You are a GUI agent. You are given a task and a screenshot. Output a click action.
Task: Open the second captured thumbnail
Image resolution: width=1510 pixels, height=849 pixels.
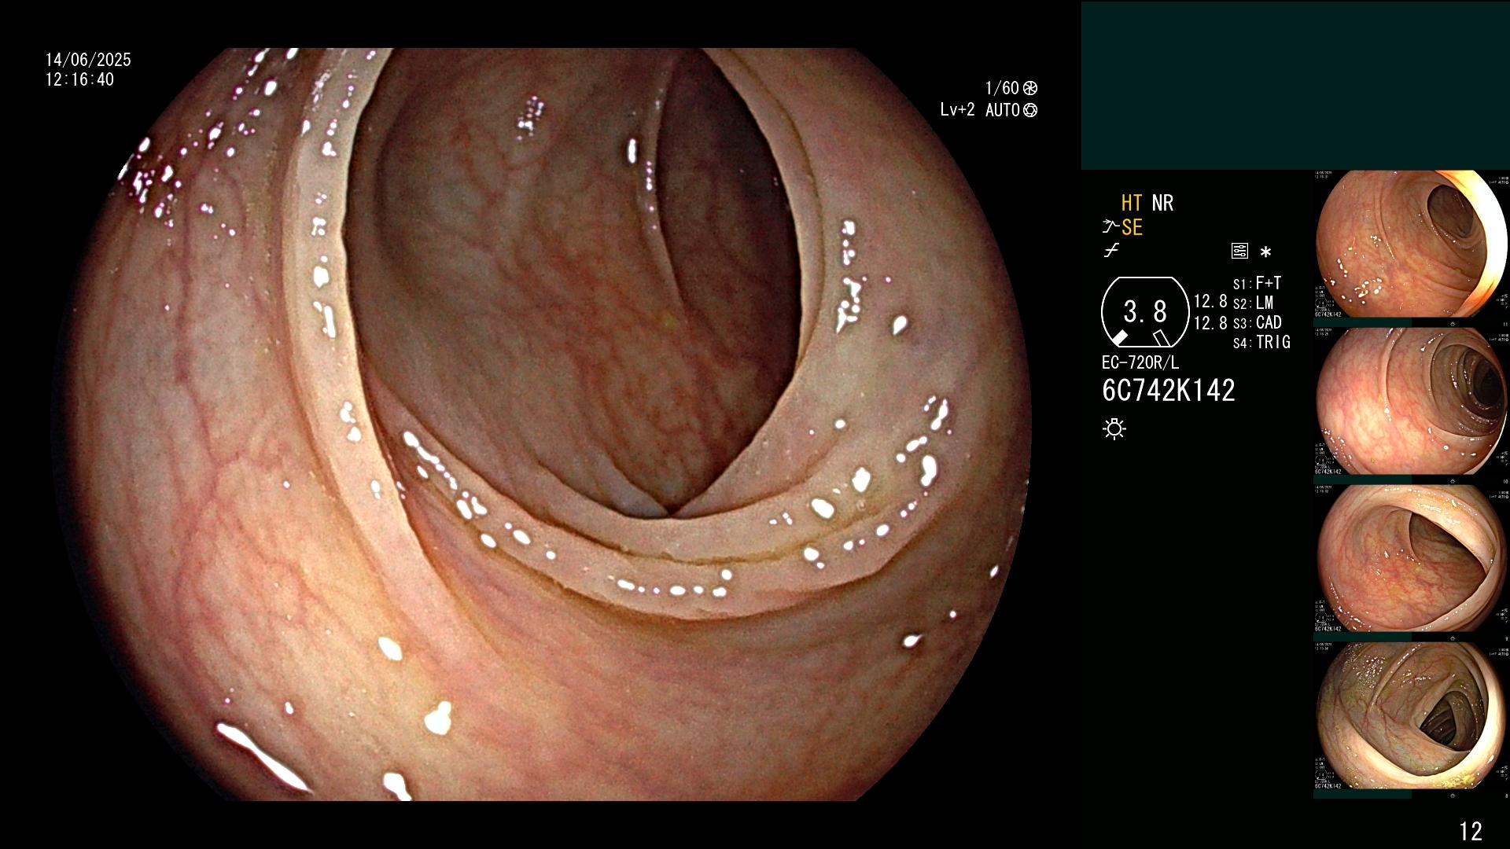(x=1412, y=401)
